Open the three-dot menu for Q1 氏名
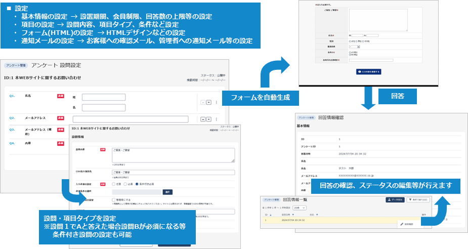Image resolution: width=468 pixels, height=249 pixels. [217, 102]
